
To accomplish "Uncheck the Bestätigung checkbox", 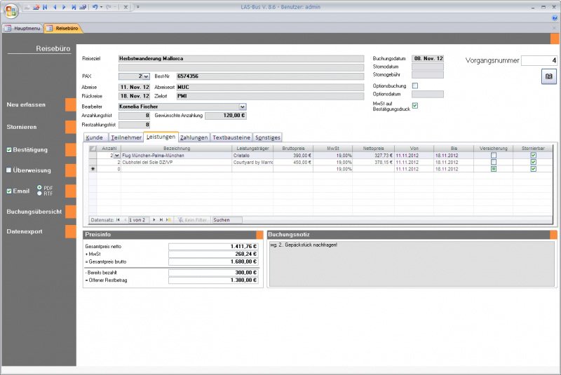I will (x=8, y=150).
